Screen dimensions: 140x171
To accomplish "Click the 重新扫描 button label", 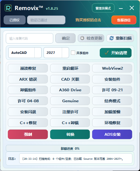I will click(x=124, y=38).
